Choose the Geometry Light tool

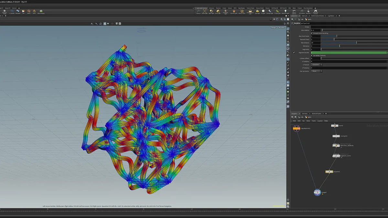226,12
